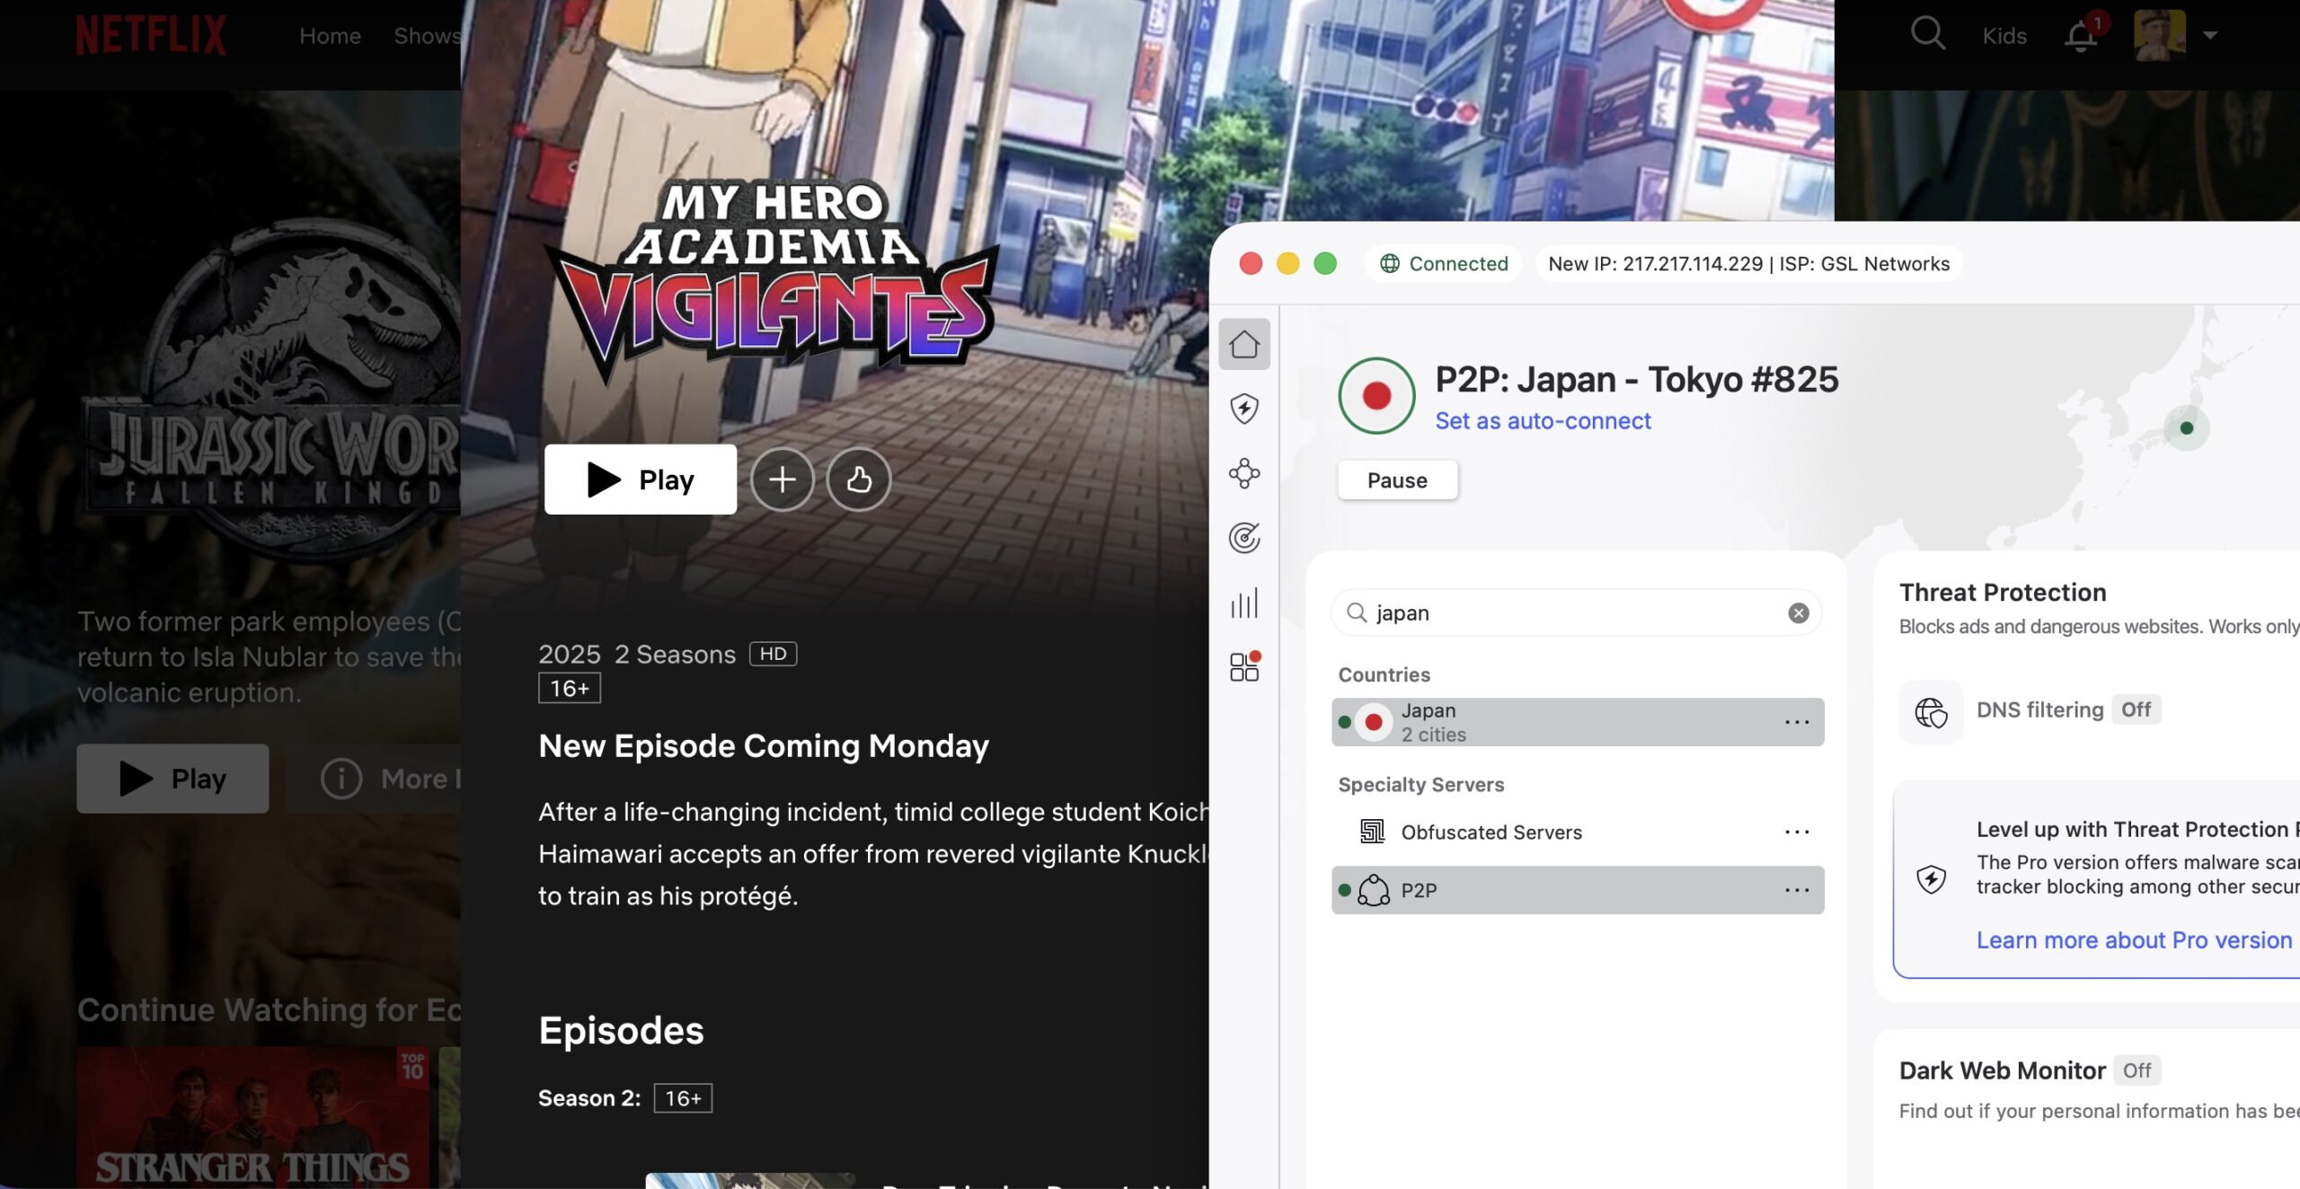Select the Obfuscated Servers specialty server
The height and width of the screenshot is (1189, 2300).
pyautogui.click(x=1491, y=832)
